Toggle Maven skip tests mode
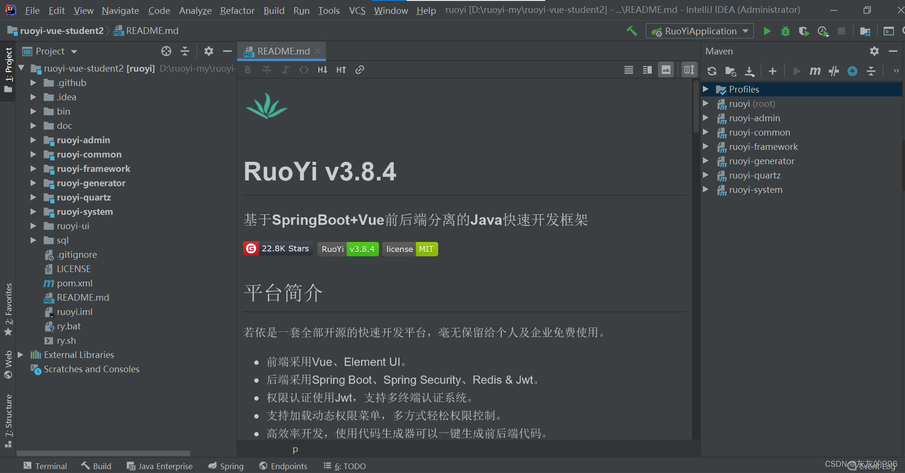Screen dimensions: 905x473 coord(852,71)
